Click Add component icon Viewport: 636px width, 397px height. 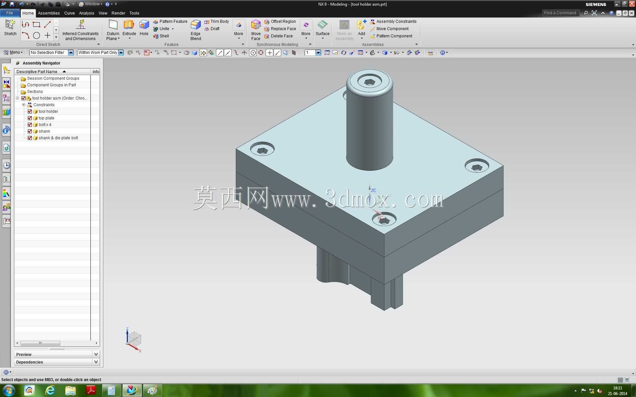tap(361, 25)
